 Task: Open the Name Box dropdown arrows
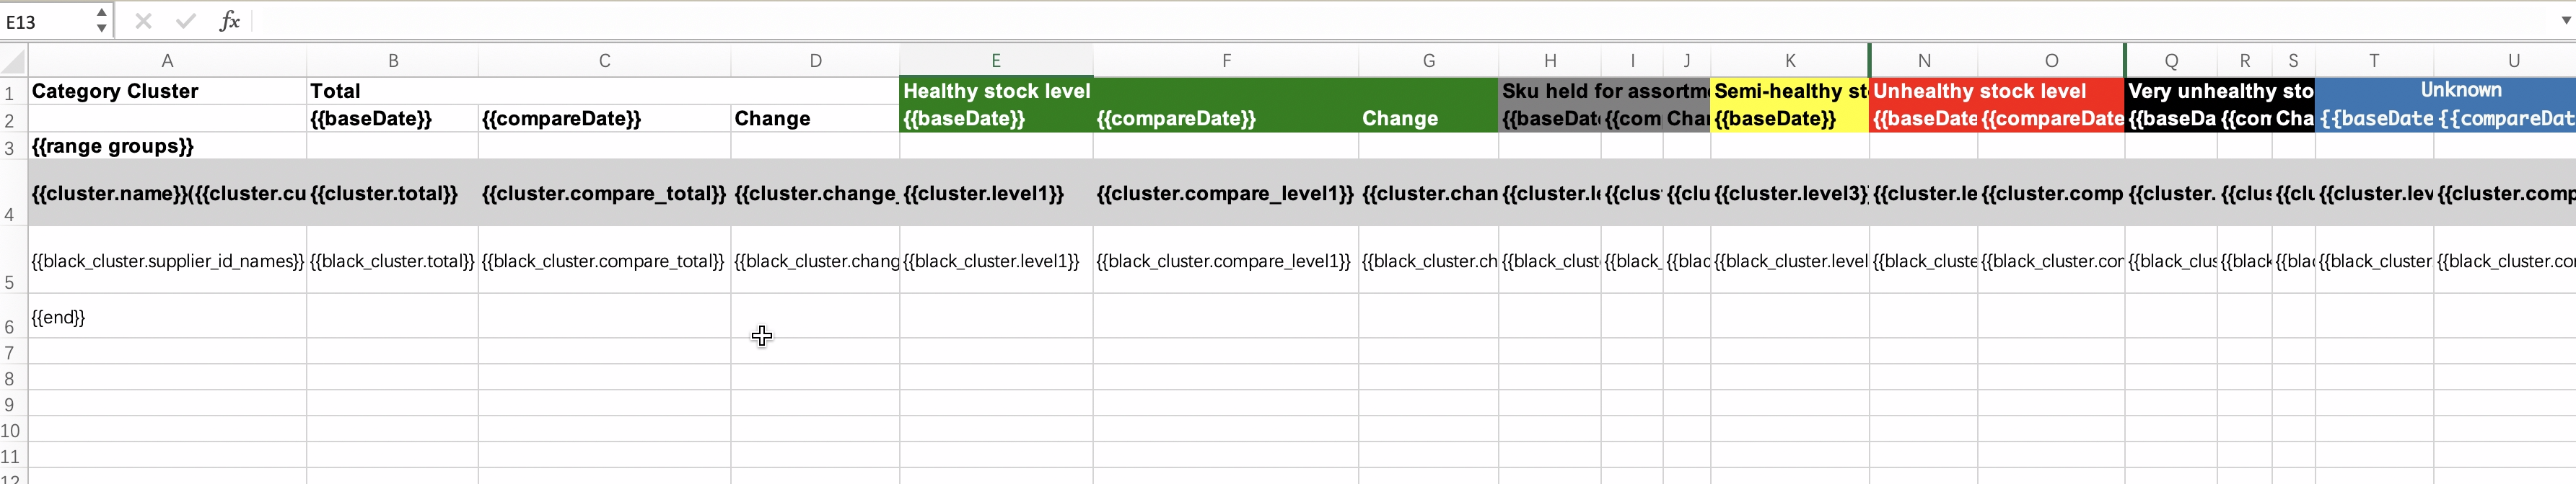(x=101, y=20)
